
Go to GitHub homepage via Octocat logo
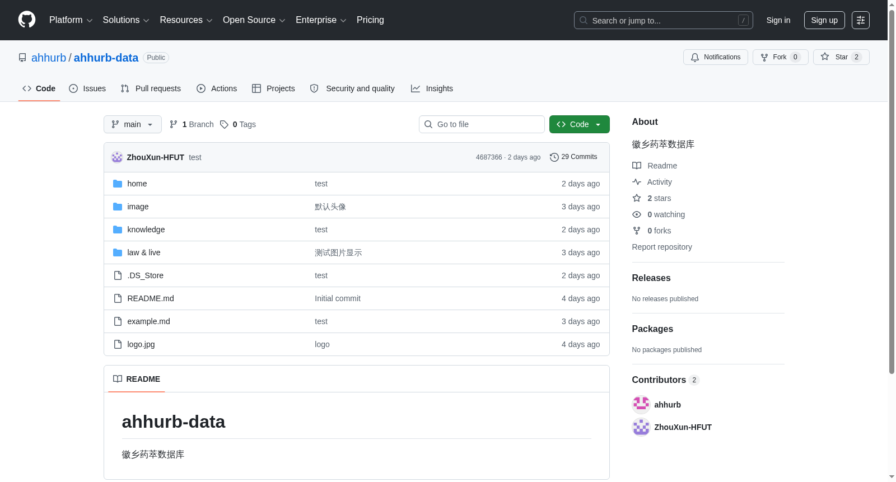point(27,20)
